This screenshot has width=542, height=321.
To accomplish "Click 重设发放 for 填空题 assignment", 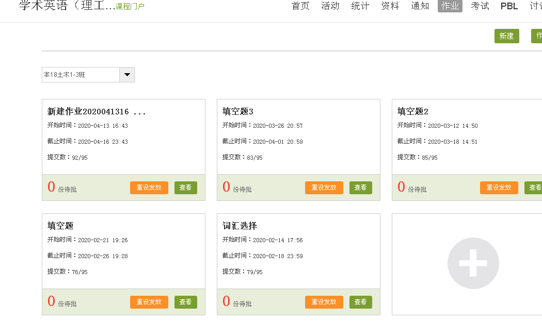I will [x=149, y=302].
